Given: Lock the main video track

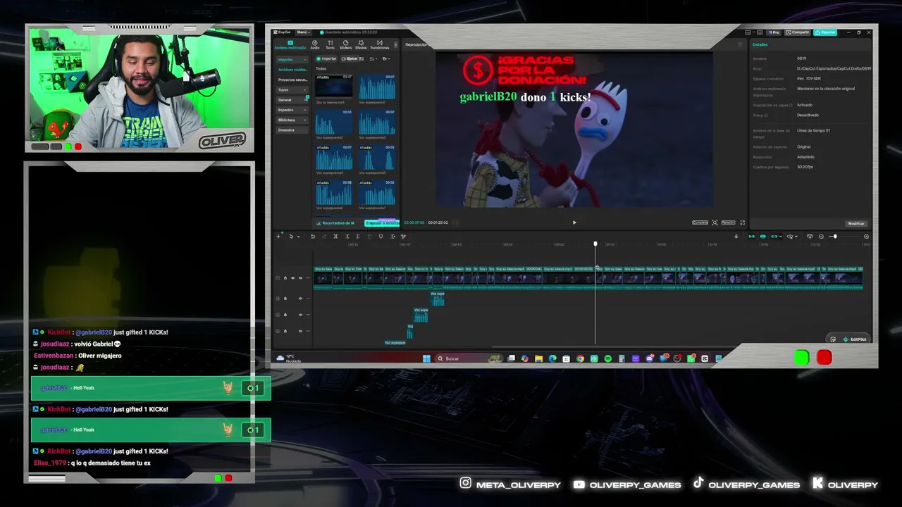Looking at the screenshot, I should (285, 278).
